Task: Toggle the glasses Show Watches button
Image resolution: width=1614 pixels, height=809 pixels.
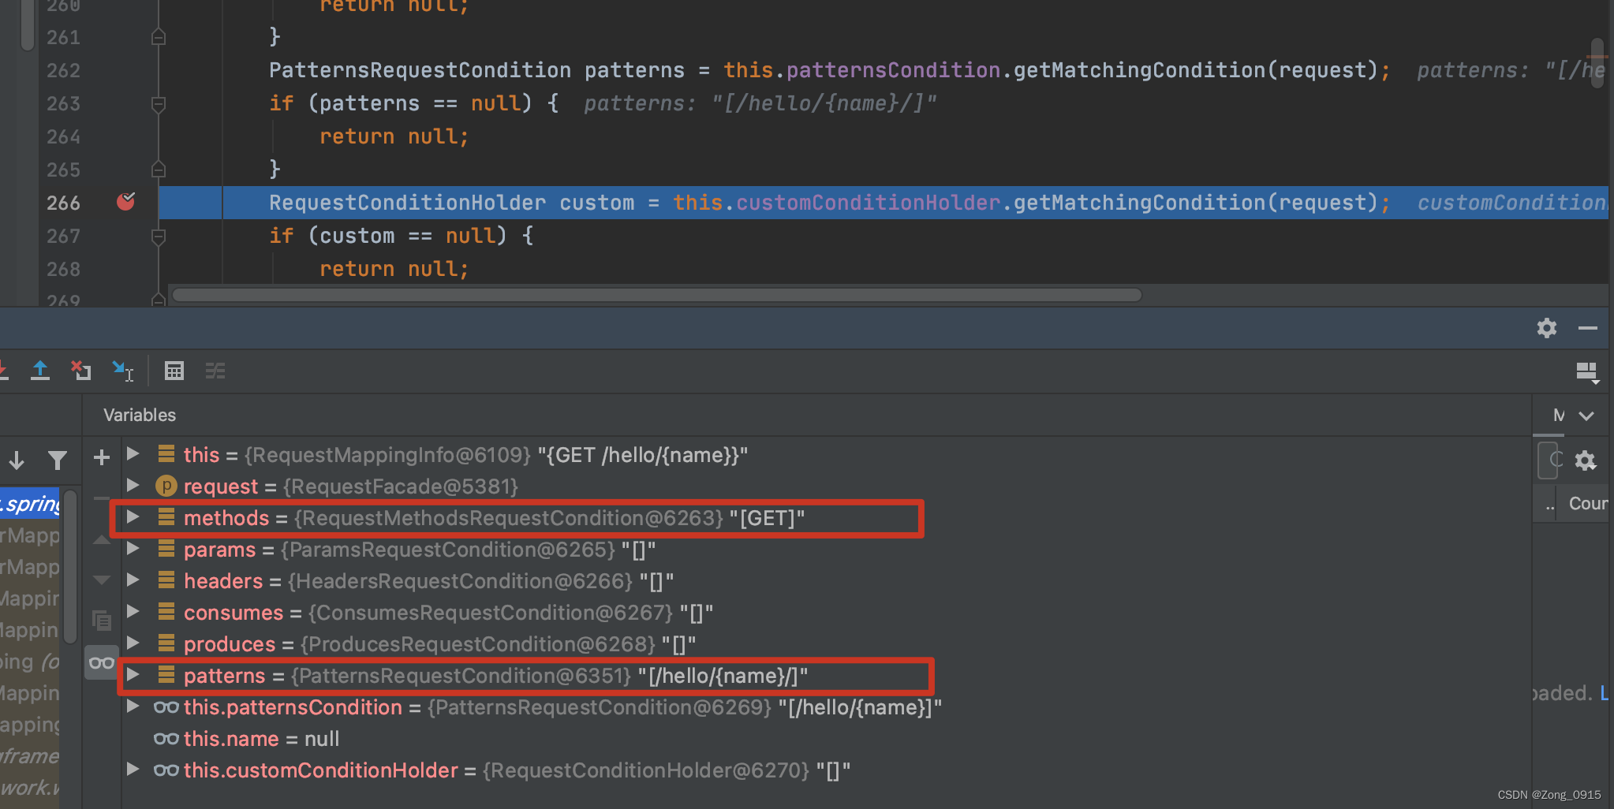Action: pos(102,663)
